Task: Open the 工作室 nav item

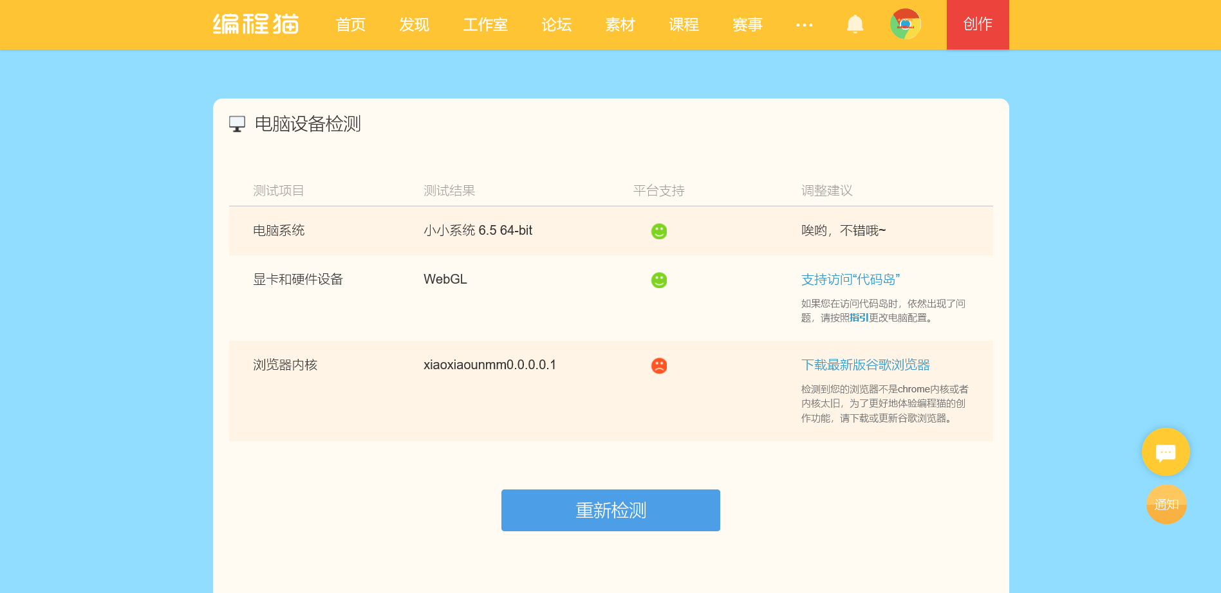Action: (486, 24)
